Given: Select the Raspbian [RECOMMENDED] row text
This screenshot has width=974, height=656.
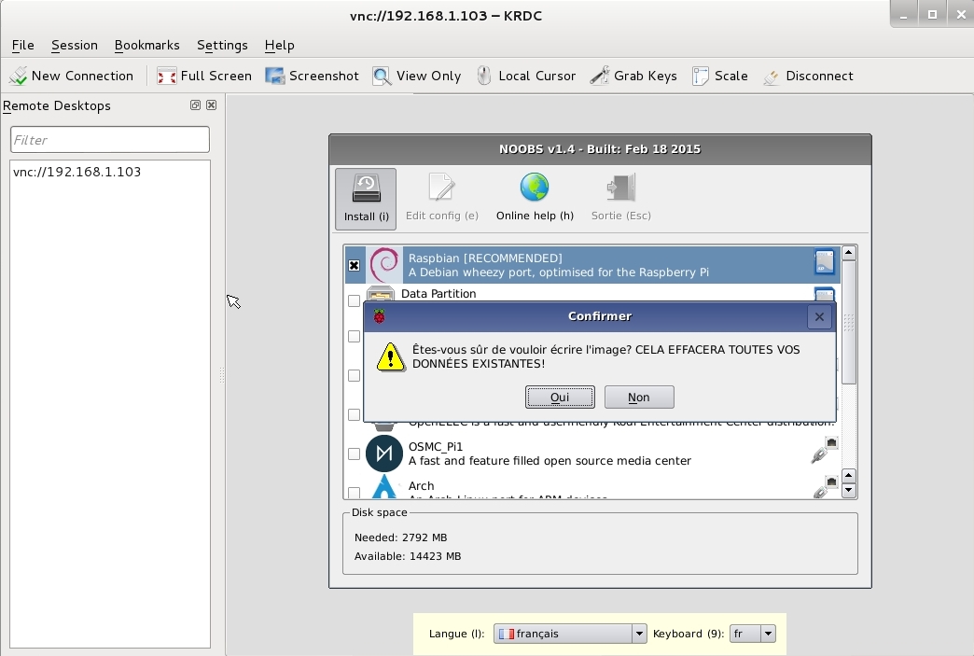Looking at the screenshot, I should pyautogui.click(x=485, y=258).
